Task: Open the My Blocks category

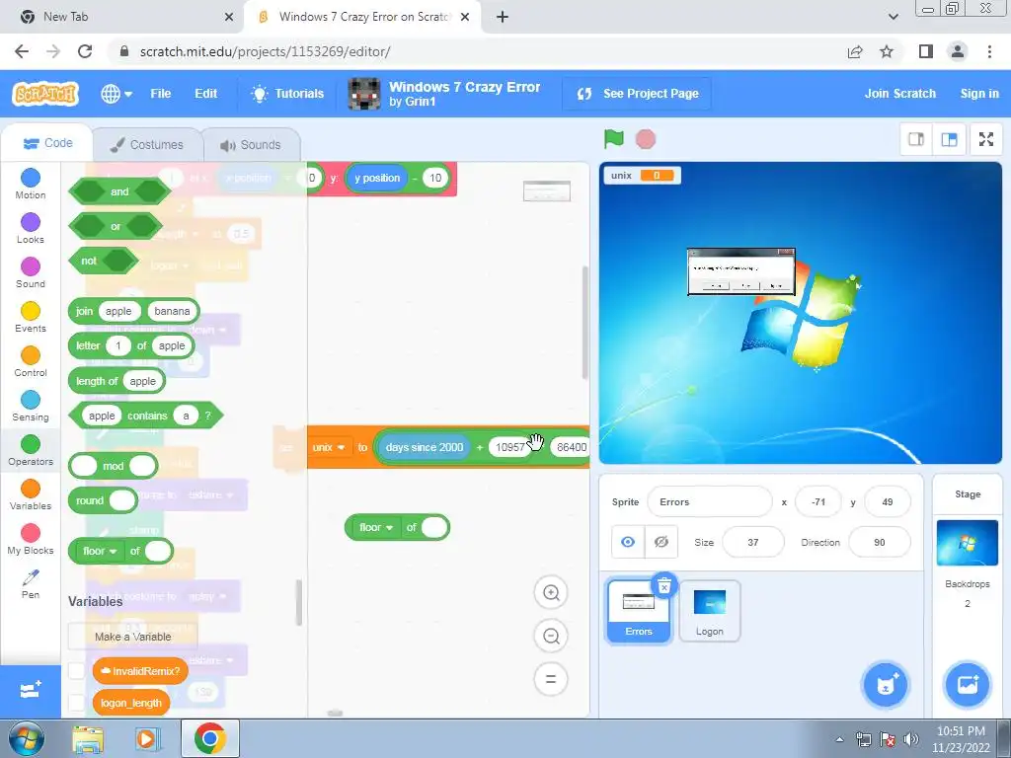Action: (31, 540)
